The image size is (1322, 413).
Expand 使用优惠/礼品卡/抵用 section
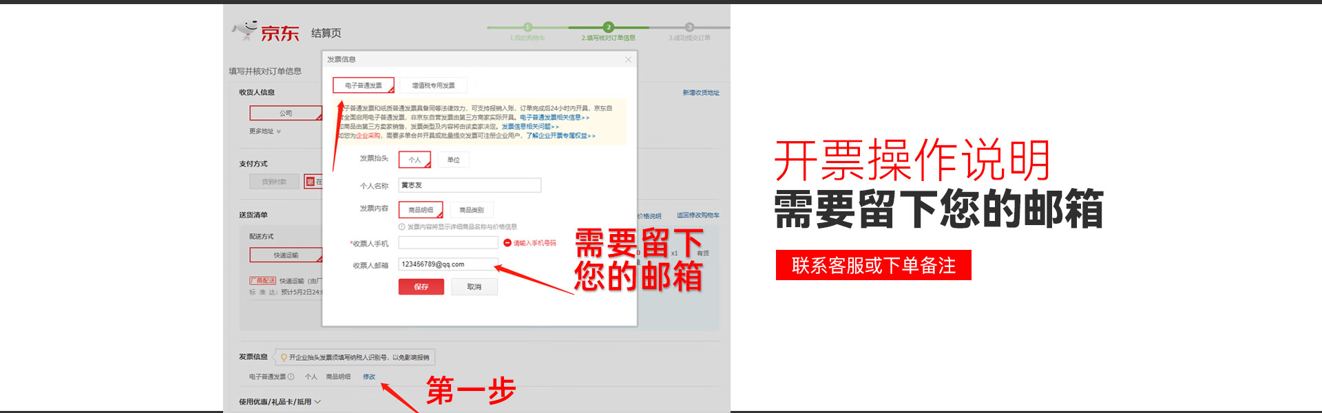[280, 402]
